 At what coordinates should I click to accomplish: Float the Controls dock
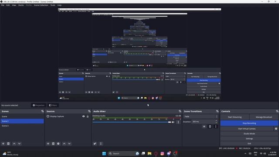coord(277,111)
